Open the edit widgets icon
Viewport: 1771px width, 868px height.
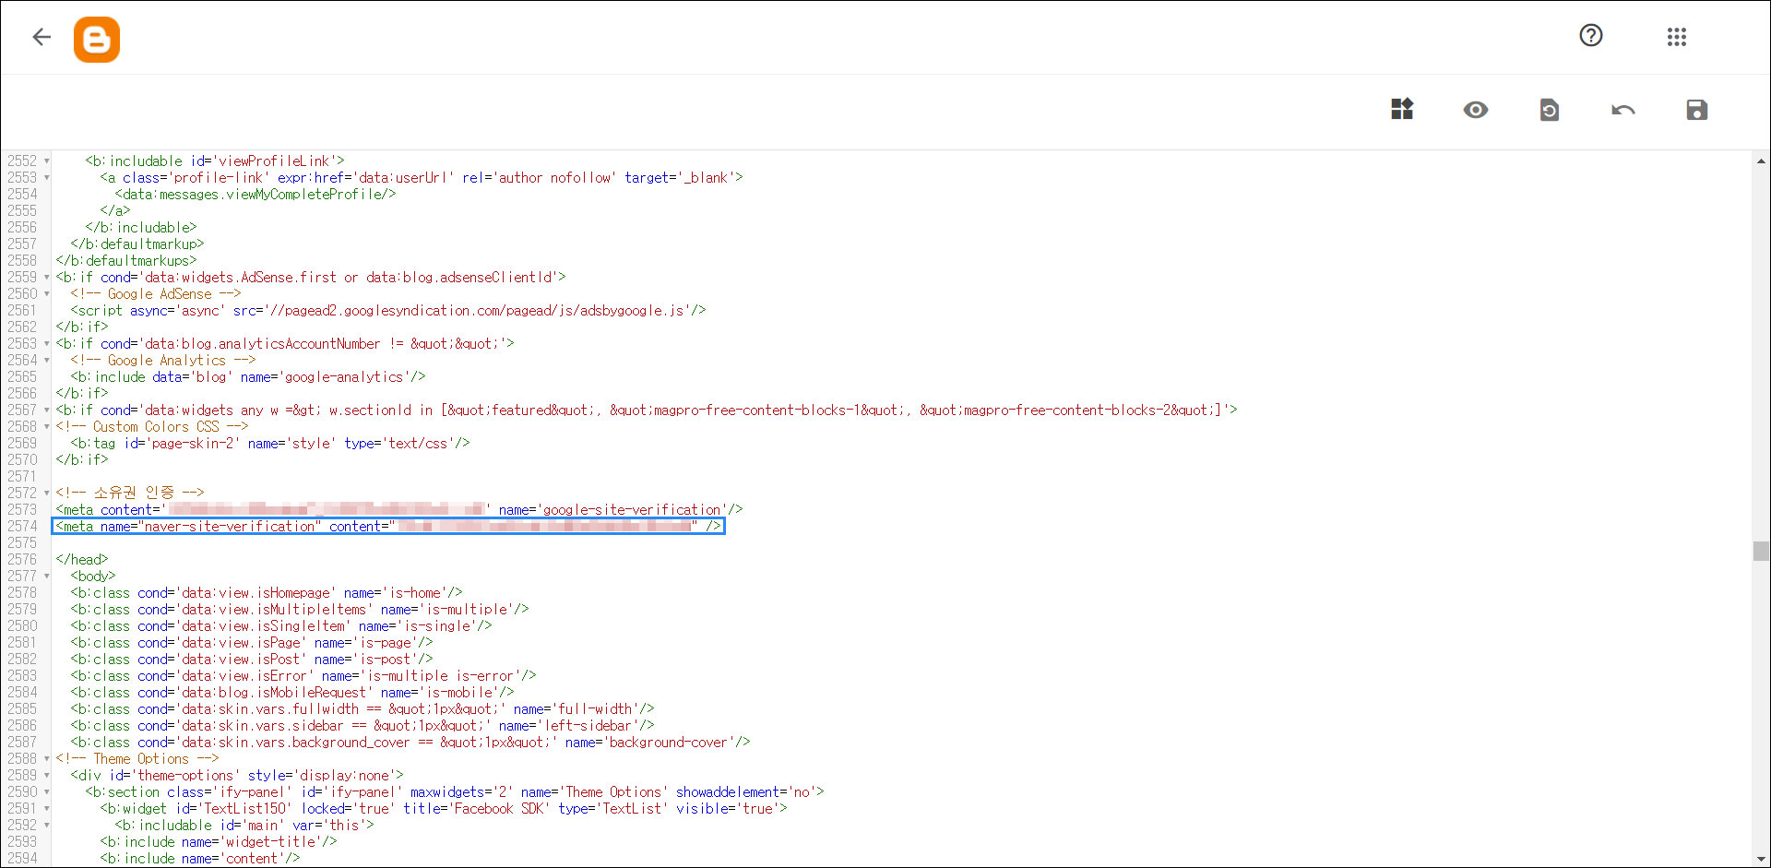pyautogui.click(x=1402, y=110)
